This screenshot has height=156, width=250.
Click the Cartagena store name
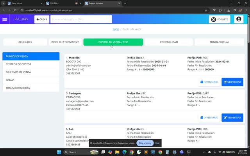coord(75,93)
